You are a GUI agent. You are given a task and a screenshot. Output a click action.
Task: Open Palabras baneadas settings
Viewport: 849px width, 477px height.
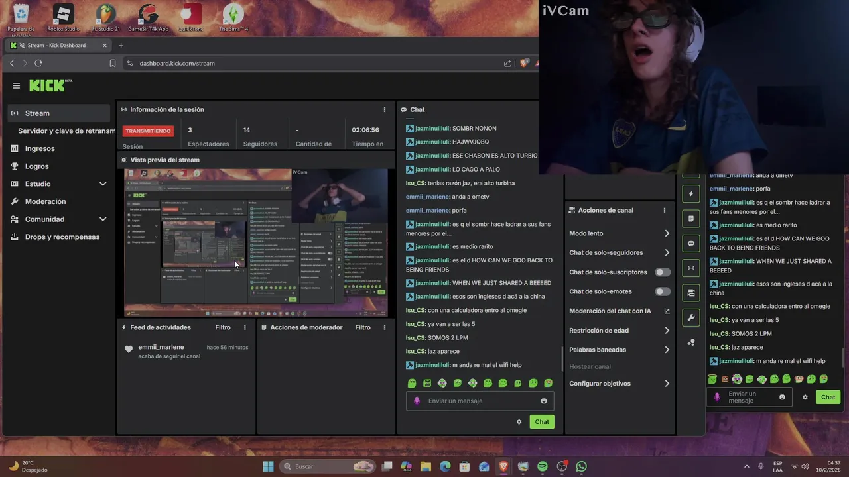coord(620,350)
